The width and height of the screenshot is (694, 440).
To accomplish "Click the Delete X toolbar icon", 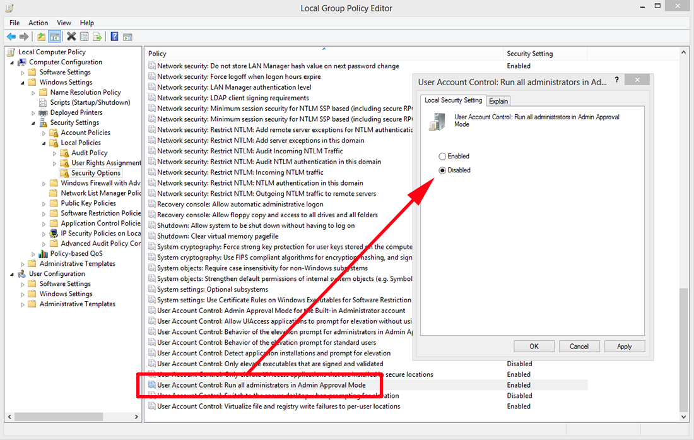I will [x=71, y=37].
